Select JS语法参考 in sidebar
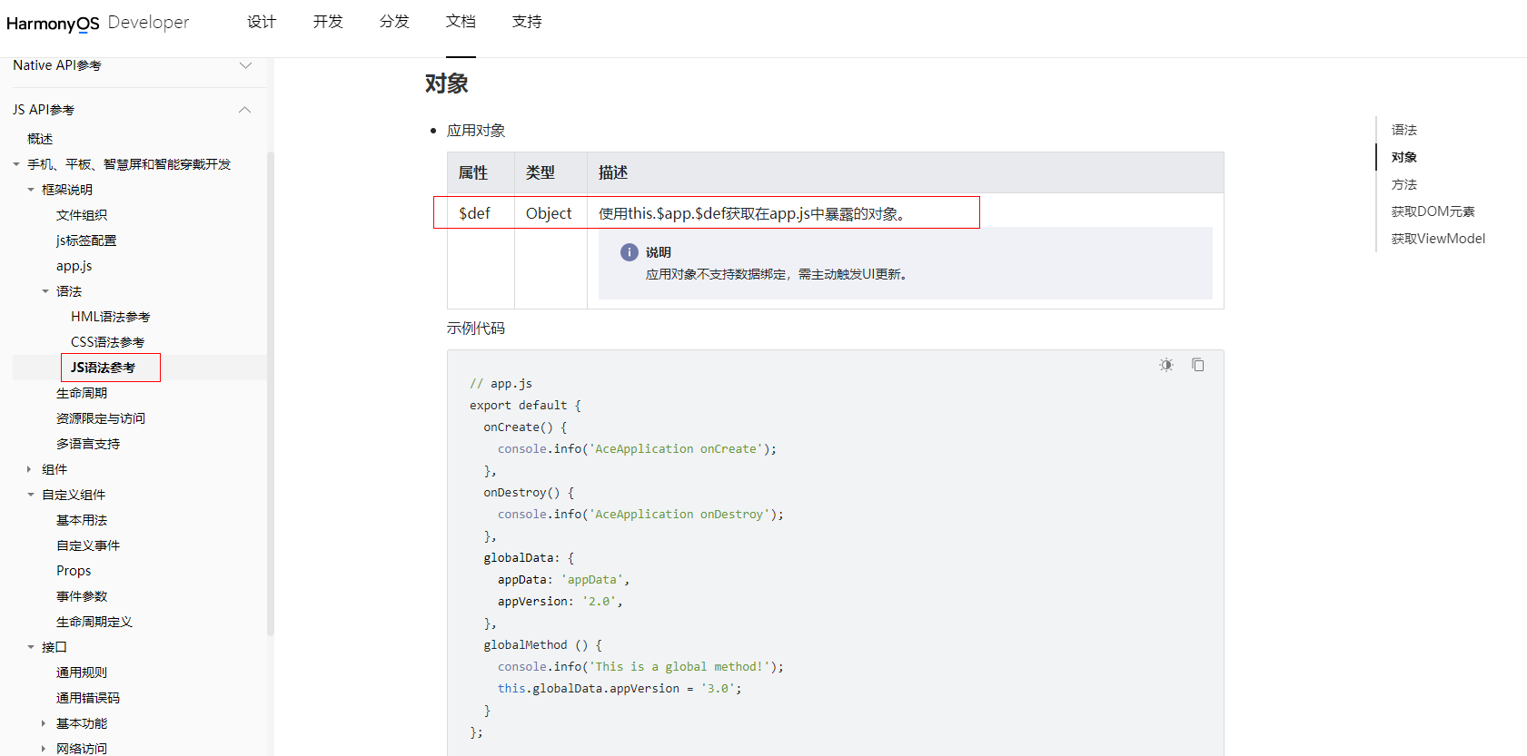 tap(103, 368)
